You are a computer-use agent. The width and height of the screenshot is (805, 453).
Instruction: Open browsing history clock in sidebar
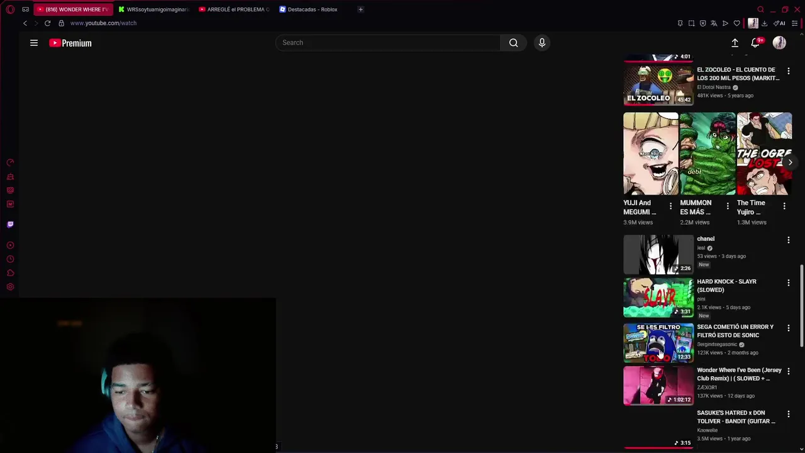10,259
